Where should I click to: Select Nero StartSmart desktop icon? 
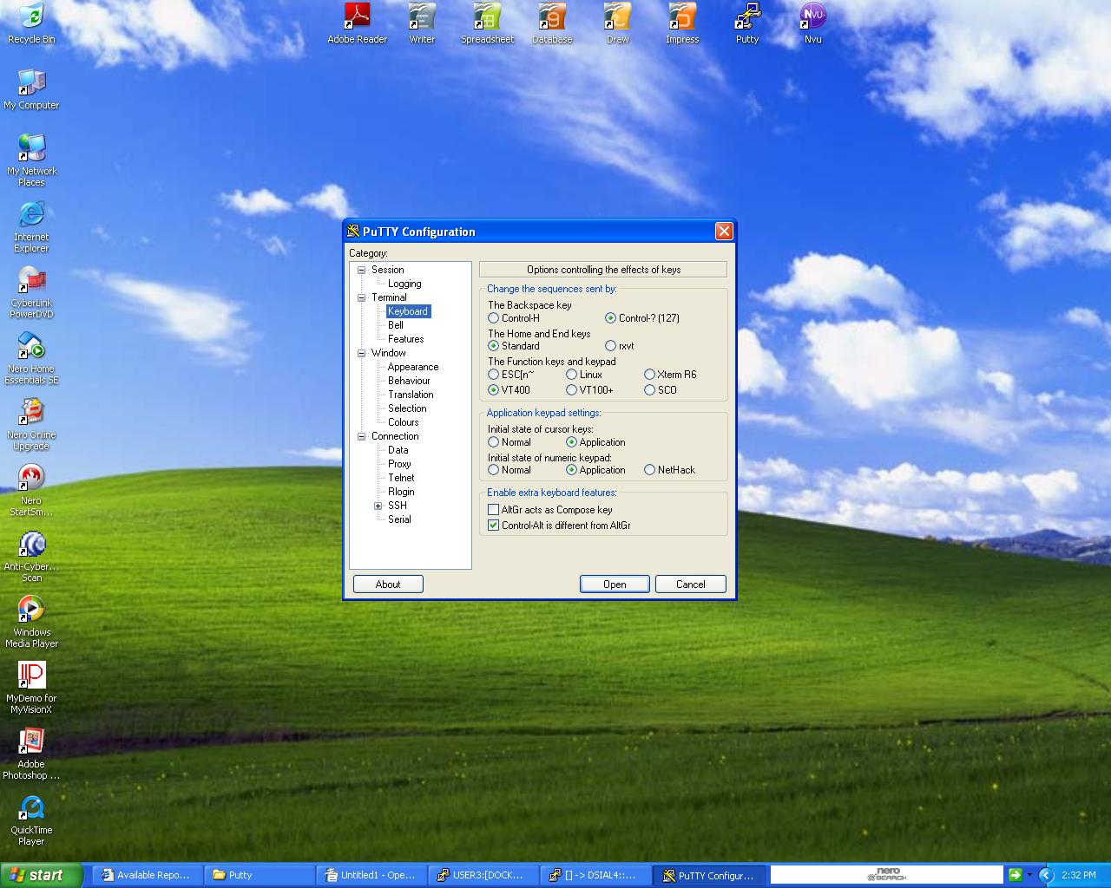click(31, 491)
